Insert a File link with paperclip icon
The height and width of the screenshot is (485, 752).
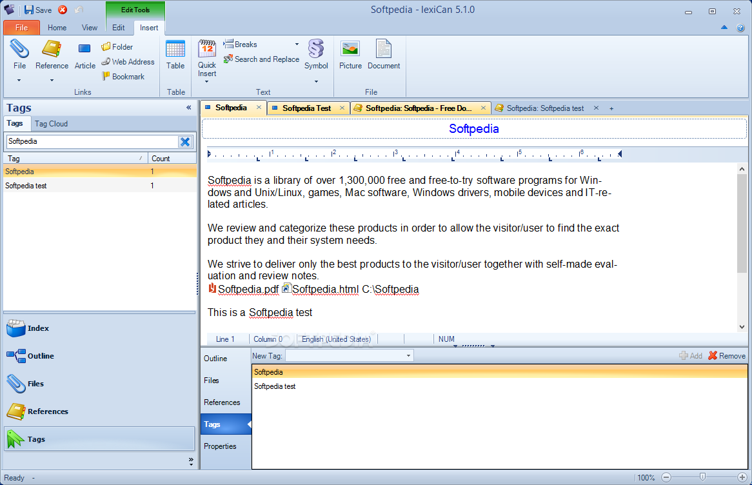click(x=19, y=55)
